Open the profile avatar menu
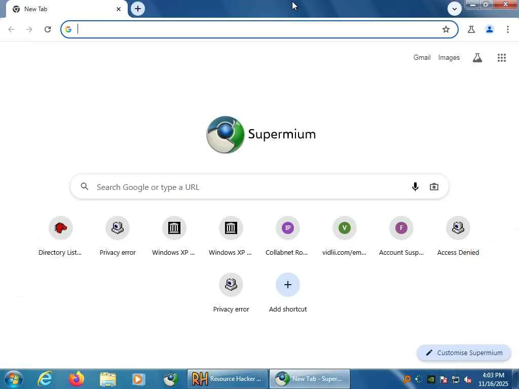The height and width of the screenshot is (389, 519). click(490, 29)
